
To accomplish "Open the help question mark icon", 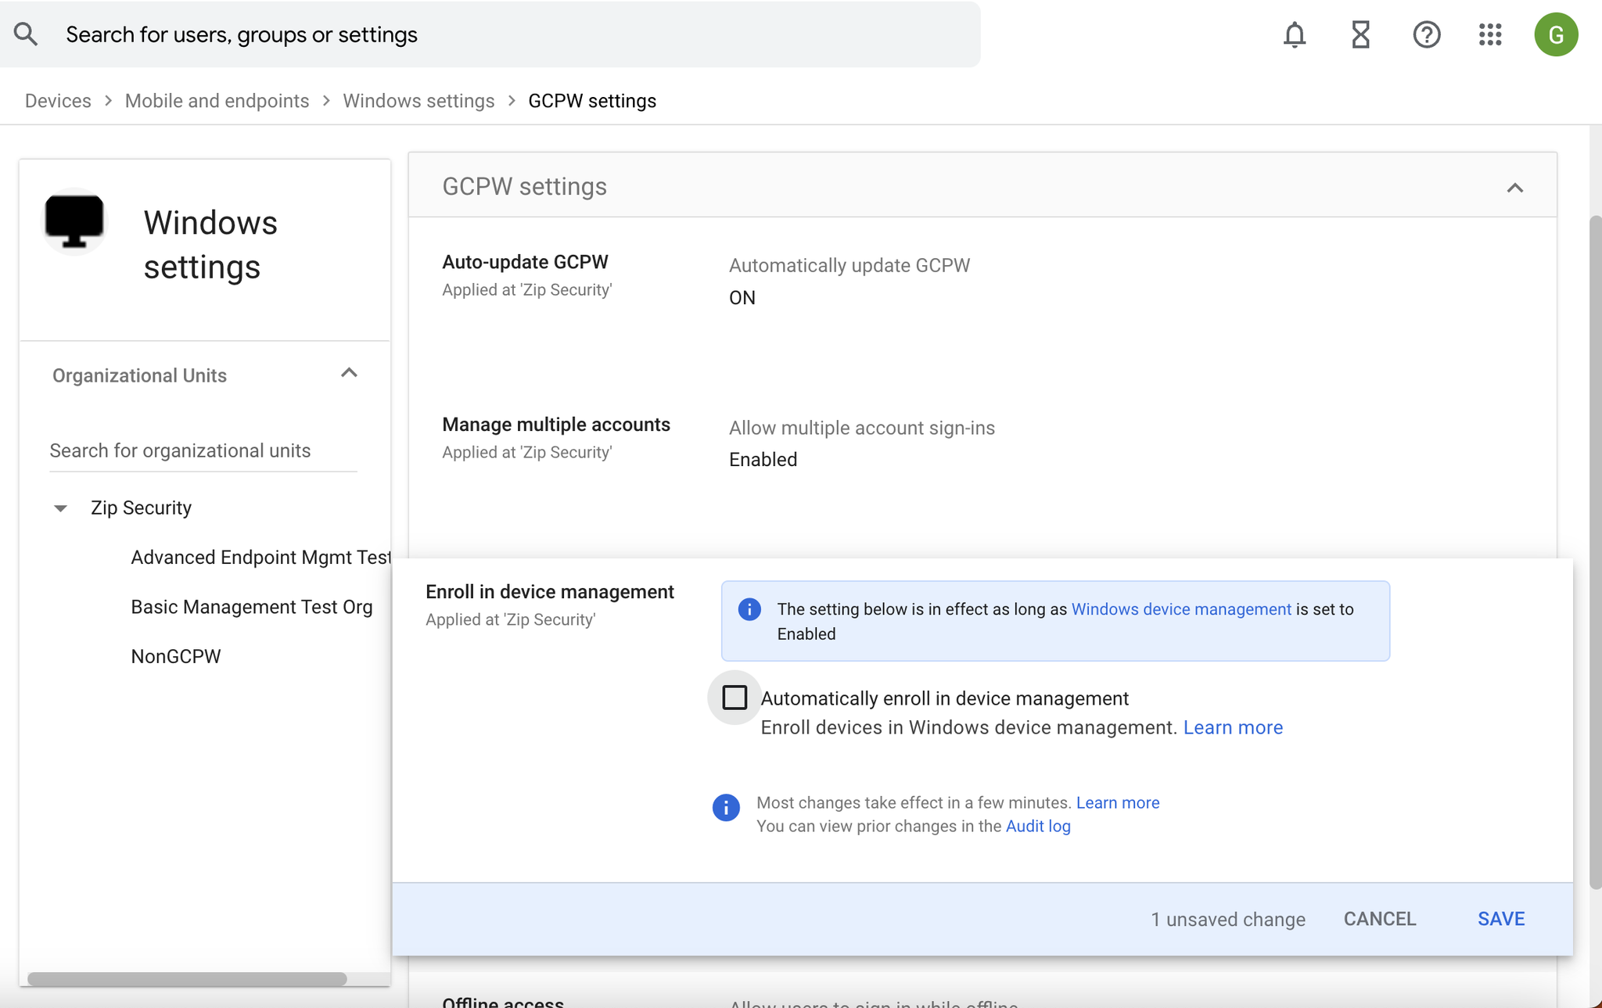I will click(1426, 34).
